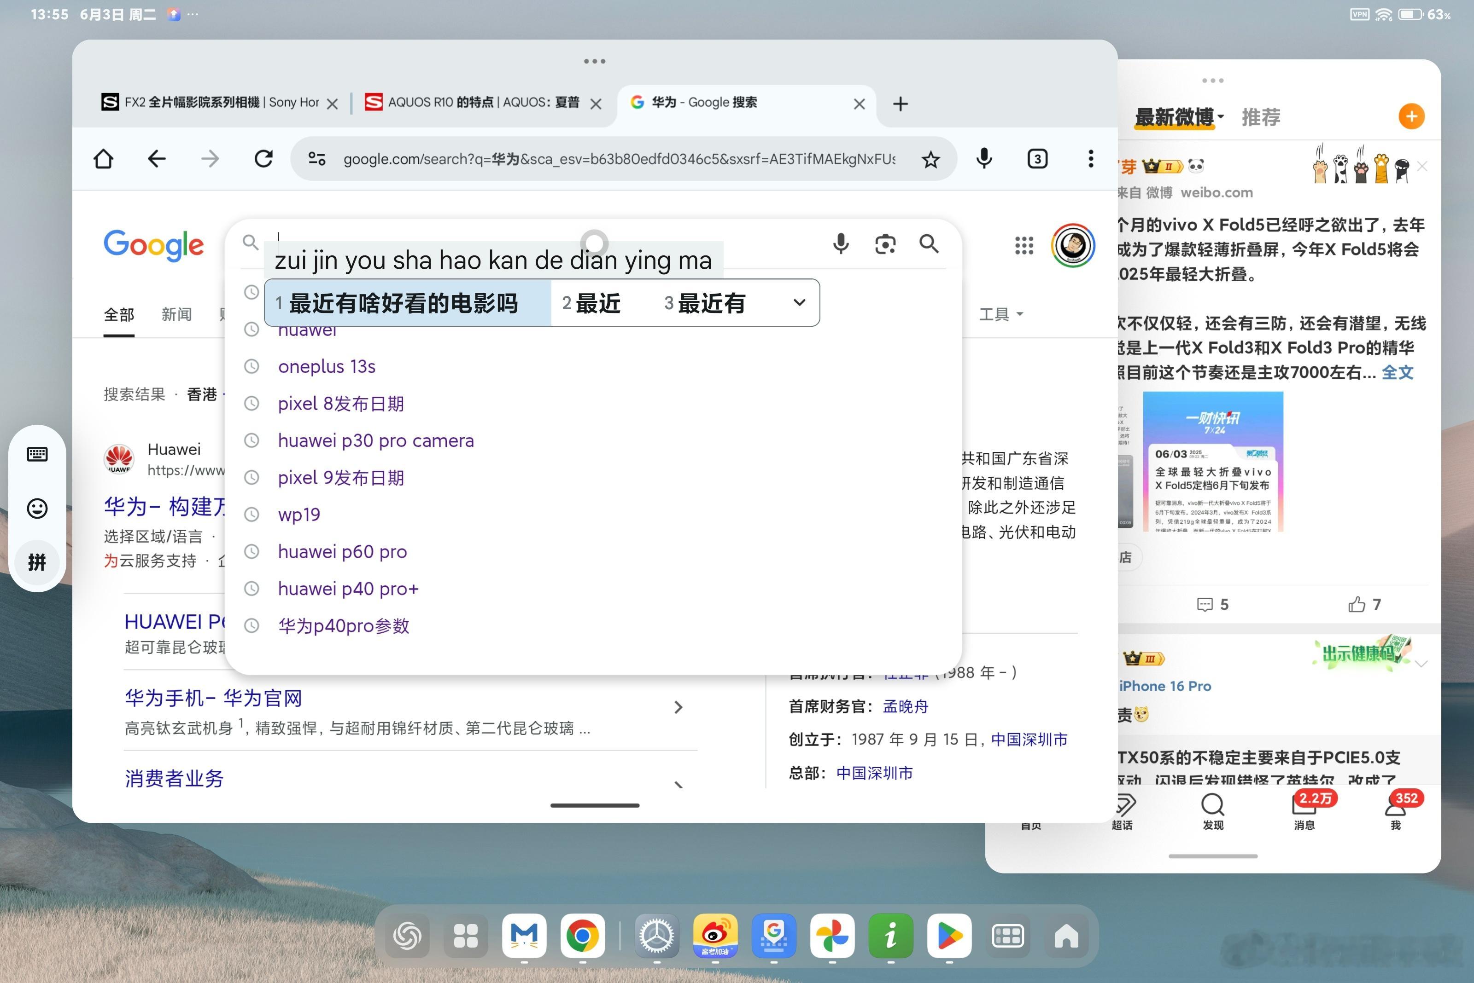Open Weibo app from the dock
Screen dimensions: 1474x983
pos(715,935)
